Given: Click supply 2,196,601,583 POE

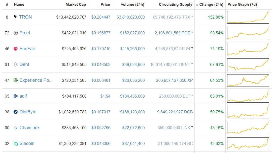Looking at the screenshot, I should [x=172, y=33].
